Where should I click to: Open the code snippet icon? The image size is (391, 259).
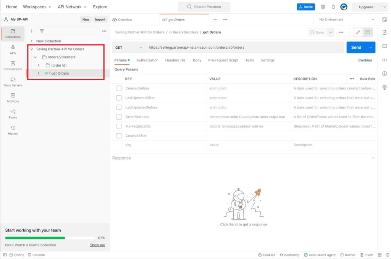(385, 60)
